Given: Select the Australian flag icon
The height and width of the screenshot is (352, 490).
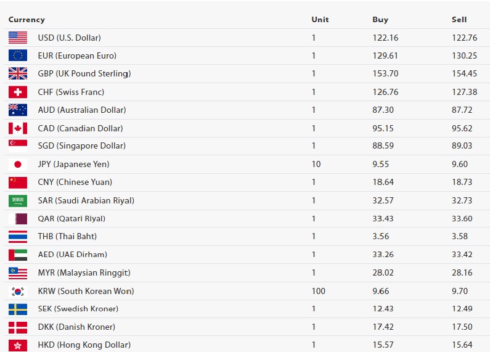Looking at the screenshot, I should (x=18, y=110).
